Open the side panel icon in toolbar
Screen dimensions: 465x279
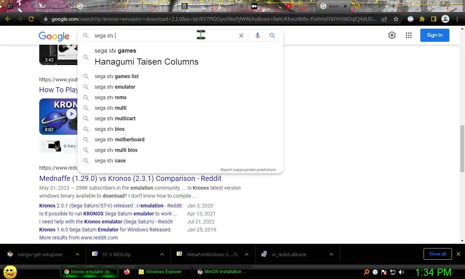(x=433, y=19)
